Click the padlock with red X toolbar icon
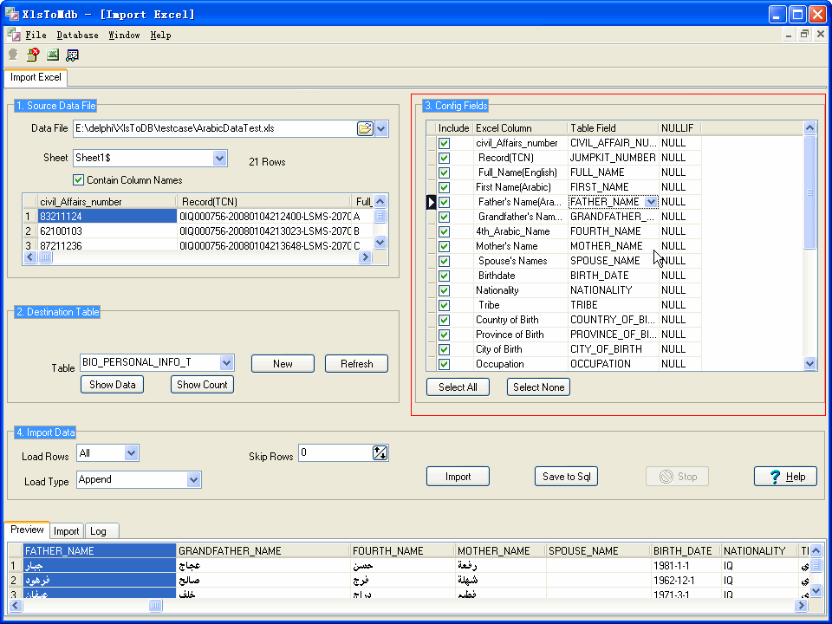The height and width of the screenshot is (624, 832). point(32,55)
